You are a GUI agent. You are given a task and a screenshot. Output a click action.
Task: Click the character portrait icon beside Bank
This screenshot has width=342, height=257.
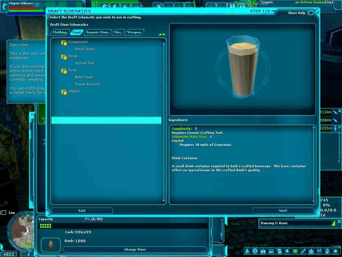click(50, 245)
